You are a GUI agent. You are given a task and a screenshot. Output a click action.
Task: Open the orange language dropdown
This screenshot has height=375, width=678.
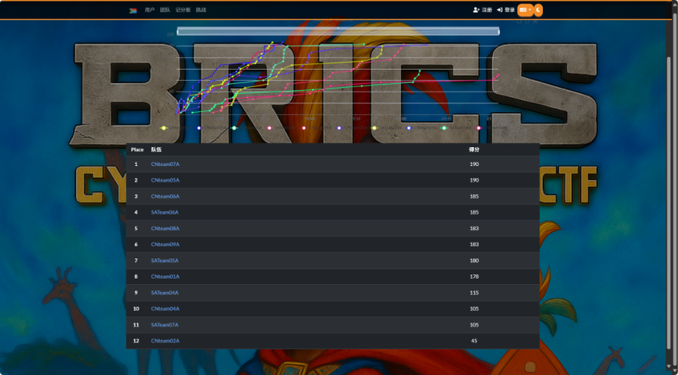click(525, 10)
